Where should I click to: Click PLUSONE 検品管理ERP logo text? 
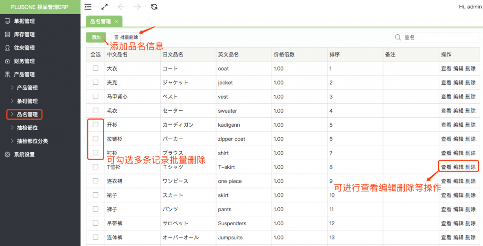pyautogui.click(x=40, y=7)
